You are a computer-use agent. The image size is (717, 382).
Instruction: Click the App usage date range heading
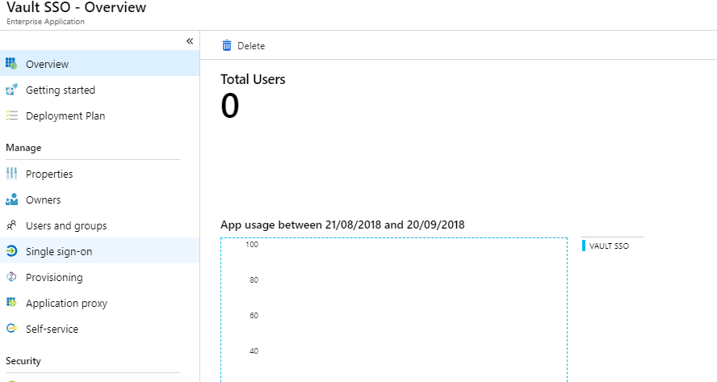coord(342,225)
